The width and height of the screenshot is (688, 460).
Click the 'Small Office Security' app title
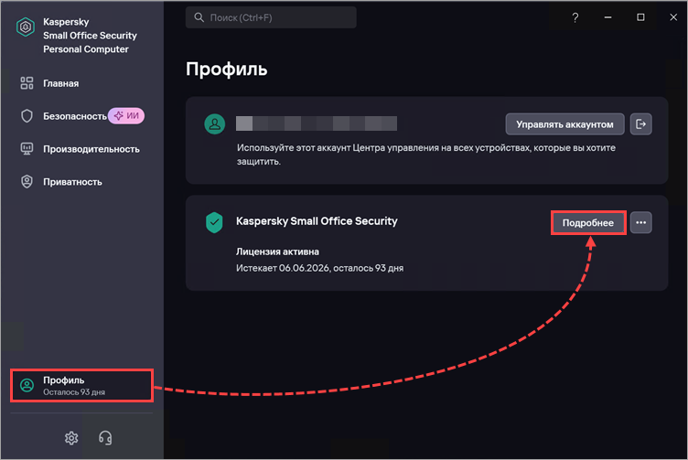(90, 36)
